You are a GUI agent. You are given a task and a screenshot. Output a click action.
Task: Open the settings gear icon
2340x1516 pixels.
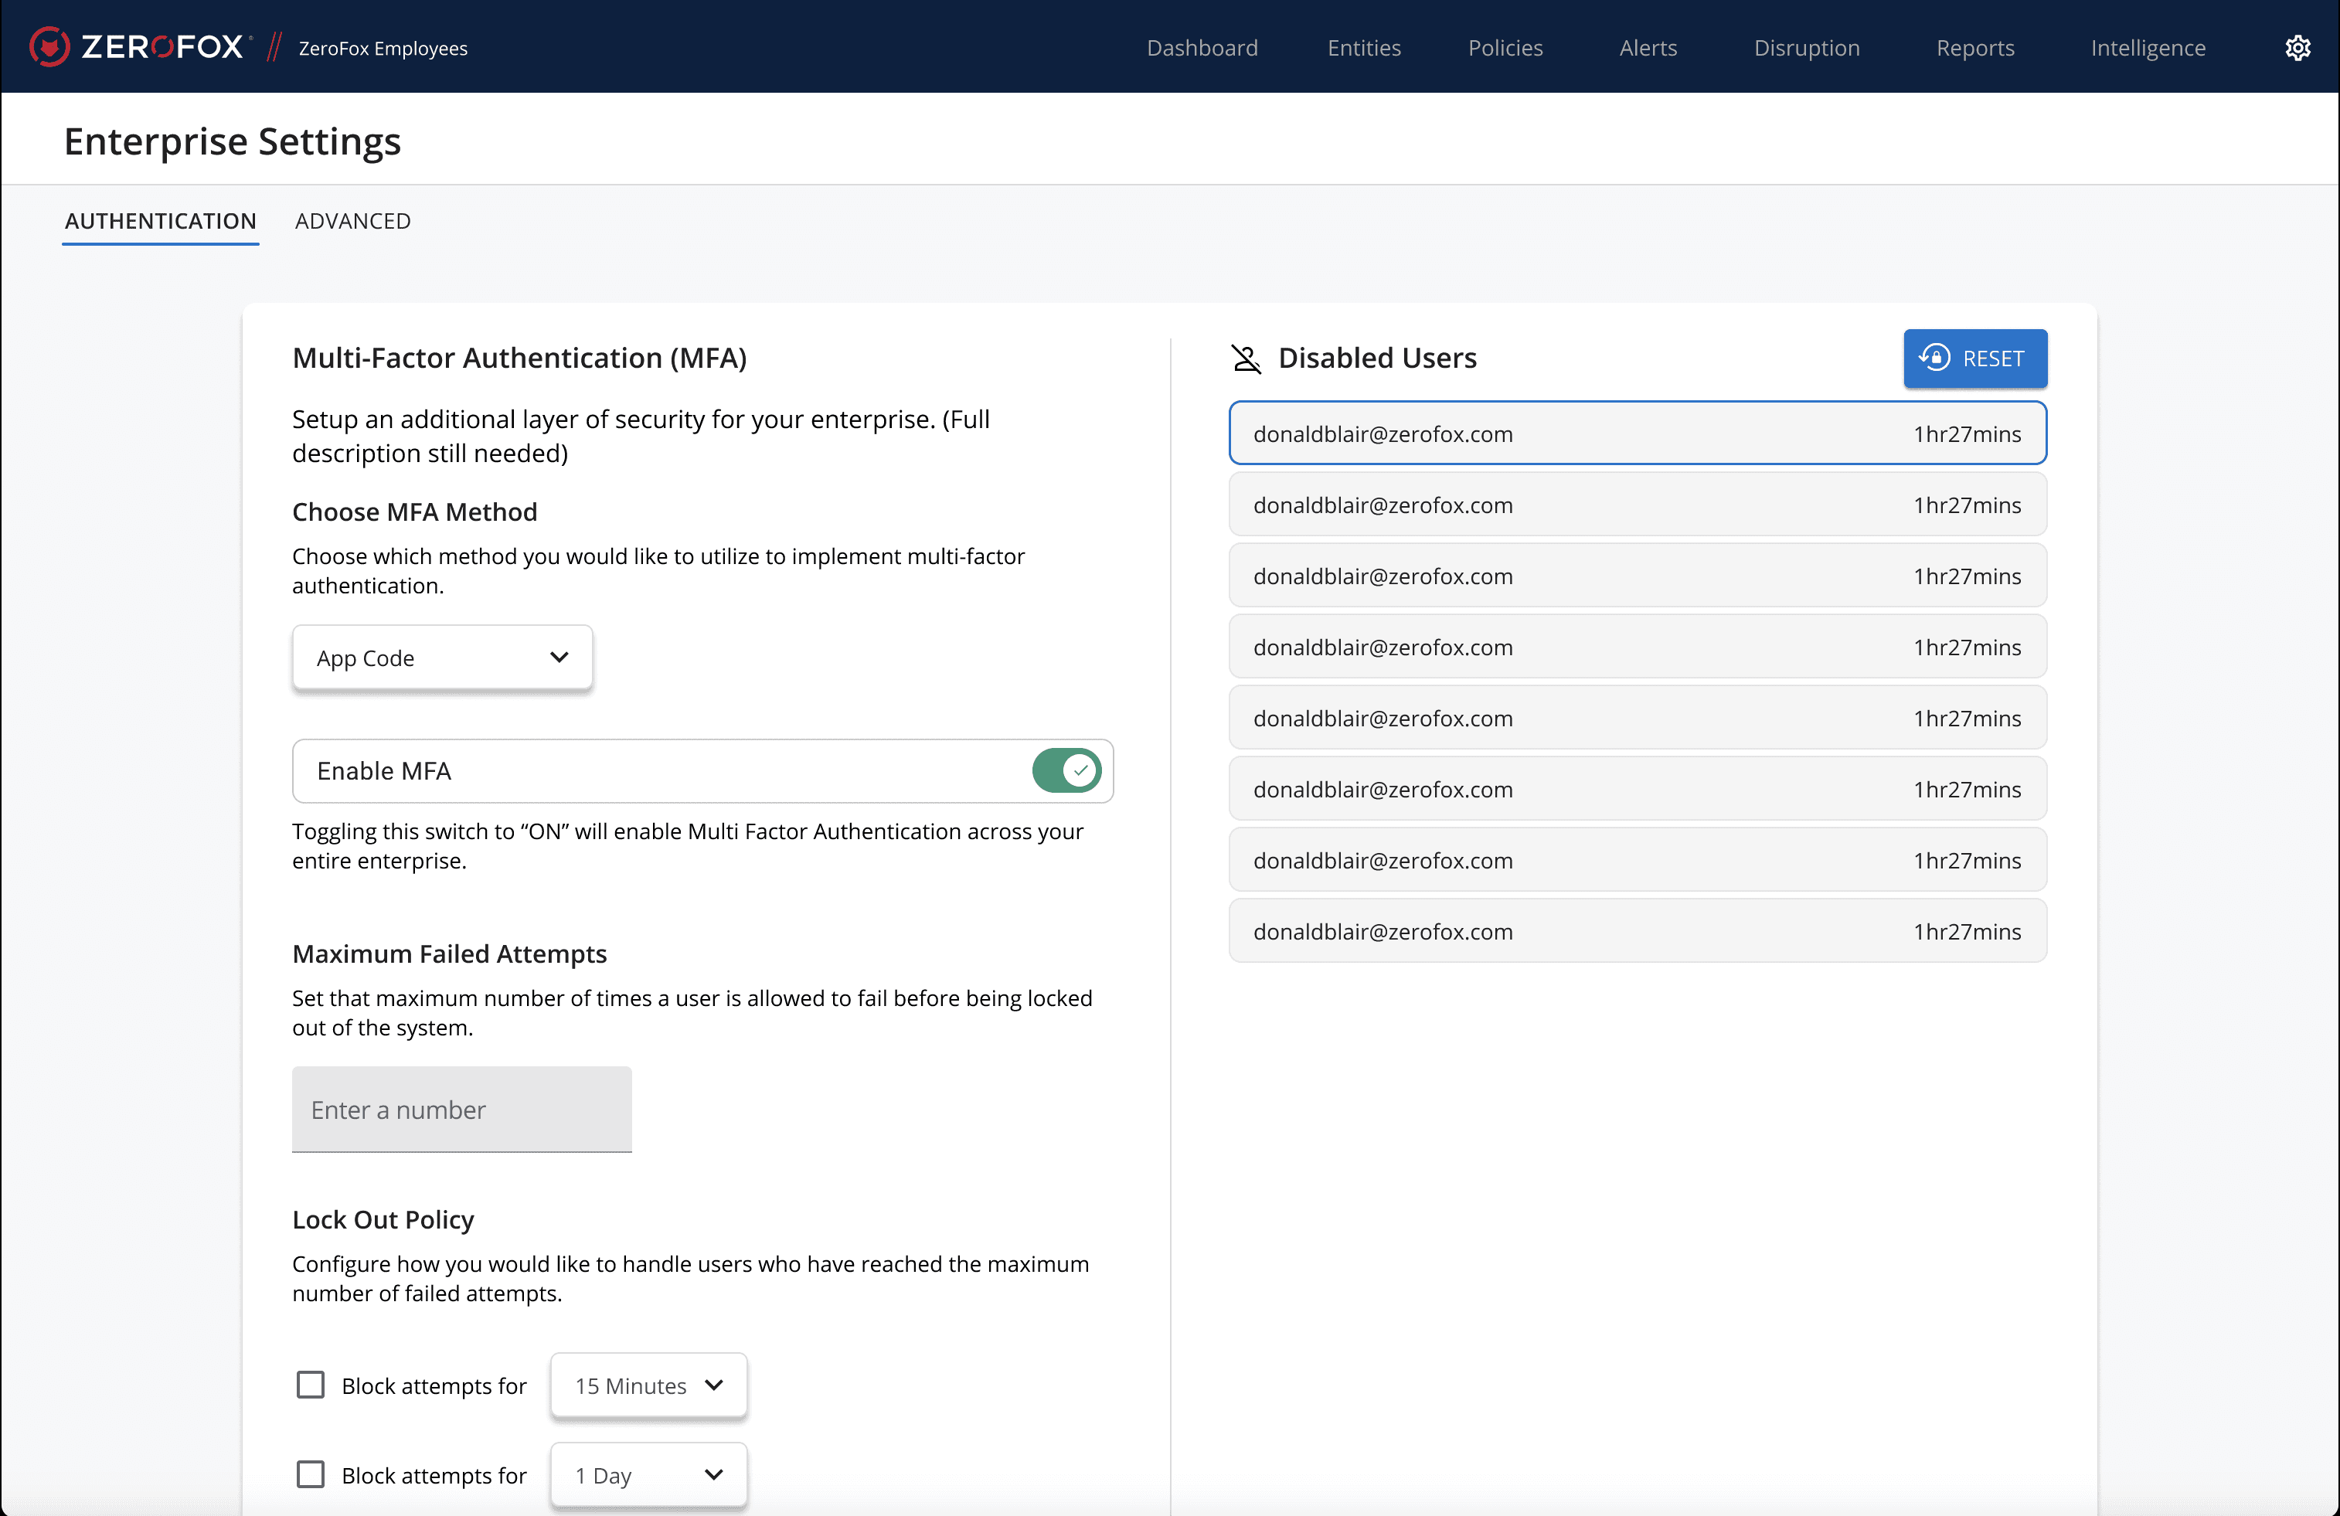coord(2297,47)
